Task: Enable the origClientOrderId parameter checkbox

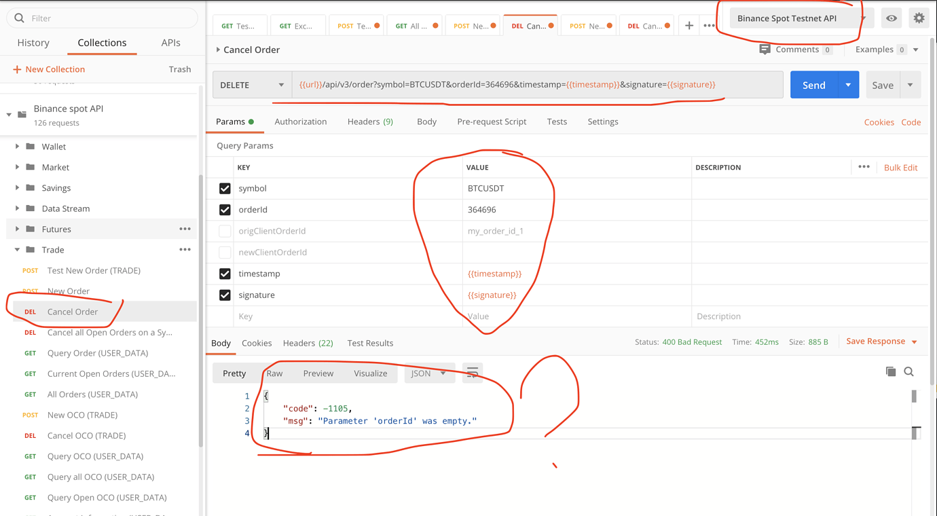Action: click(225, 232)
